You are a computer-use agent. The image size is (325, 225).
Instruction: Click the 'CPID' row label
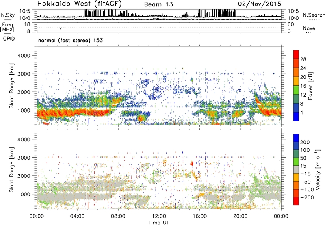(x=9, y=39)
